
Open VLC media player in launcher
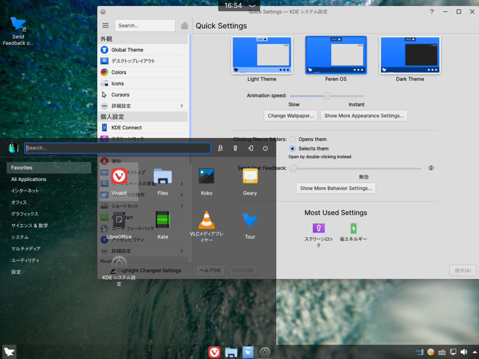point(206,220)
